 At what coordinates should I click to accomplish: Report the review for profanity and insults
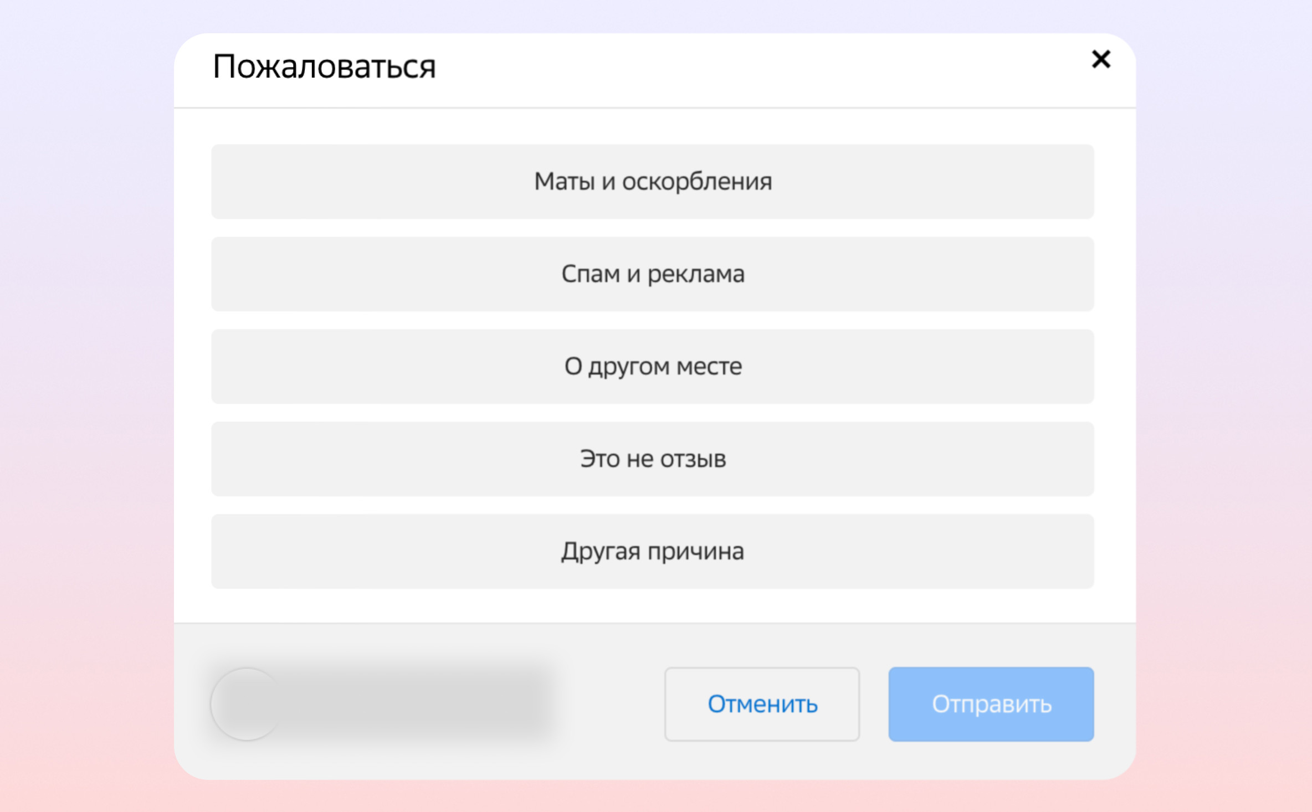[x=652, y=182]
